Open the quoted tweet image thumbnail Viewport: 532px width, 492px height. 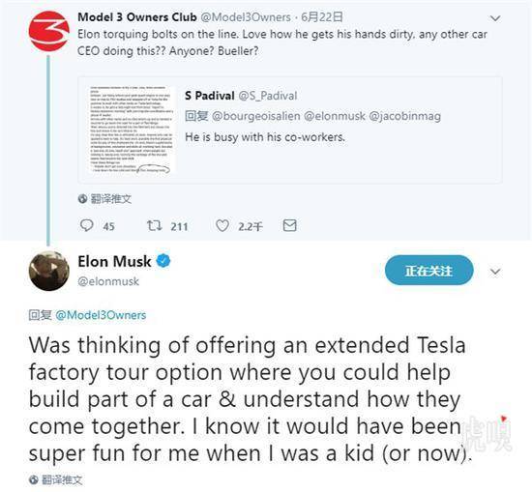pos(131,130)
